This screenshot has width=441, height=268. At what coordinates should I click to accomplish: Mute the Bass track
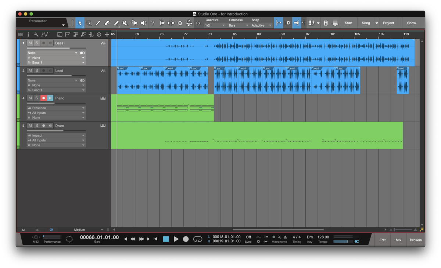(x=30, y=43)
